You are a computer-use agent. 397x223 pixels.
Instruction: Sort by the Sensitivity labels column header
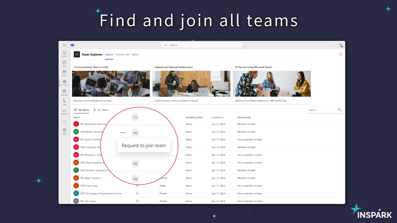click(194, 117)
